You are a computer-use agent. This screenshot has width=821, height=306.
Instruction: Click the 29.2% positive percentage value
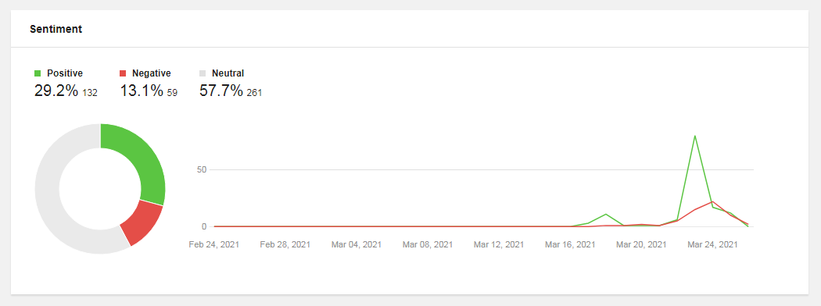tap(56, 91)
